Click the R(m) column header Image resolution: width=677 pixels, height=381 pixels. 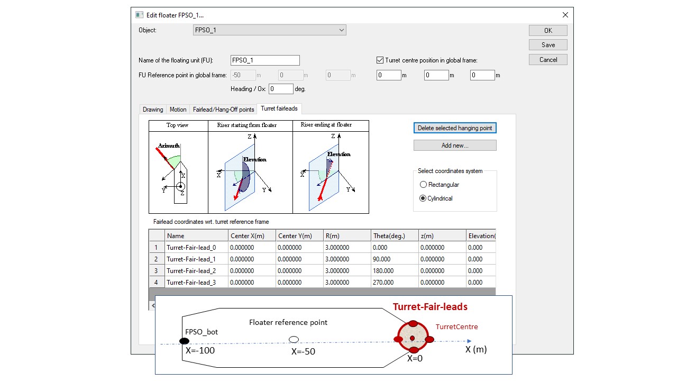coord(347,236)
